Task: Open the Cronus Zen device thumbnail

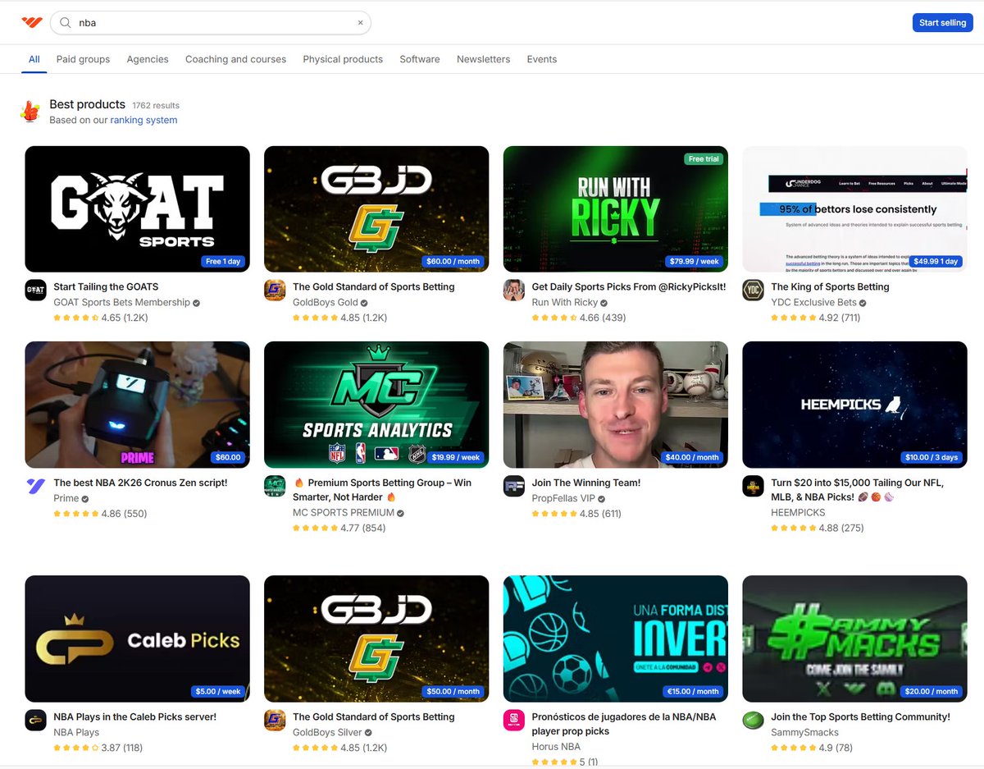Action: point(137,405)
